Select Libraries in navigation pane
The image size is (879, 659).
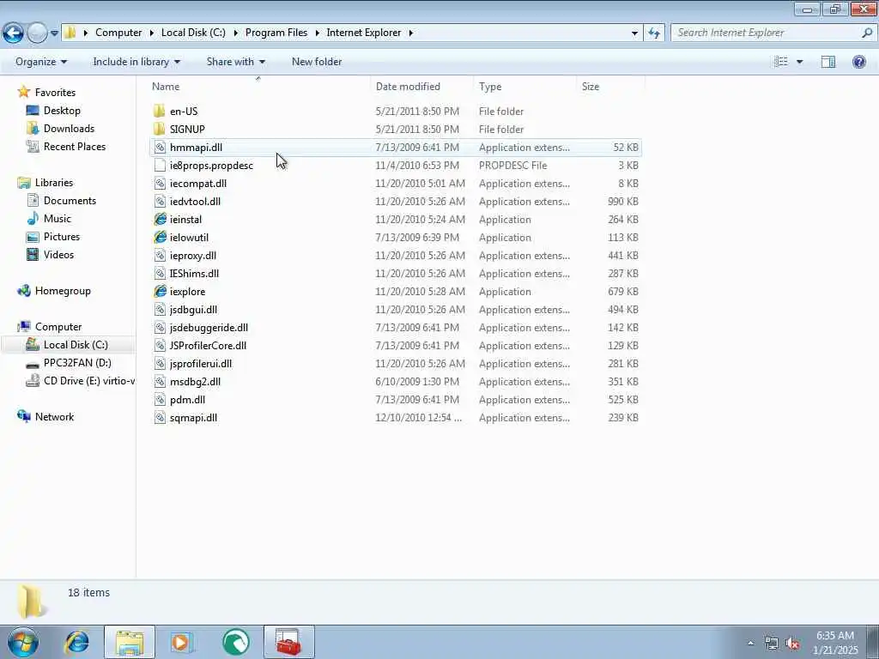[x=53, y=183]
